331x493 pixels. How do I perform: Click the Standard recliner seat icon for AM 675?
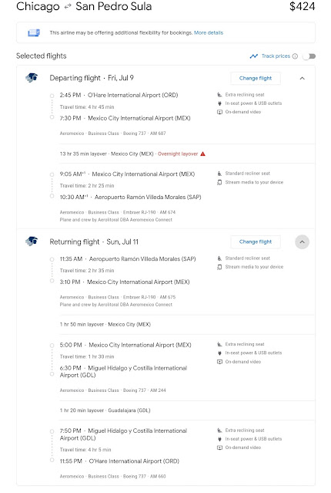coord(219,258)
